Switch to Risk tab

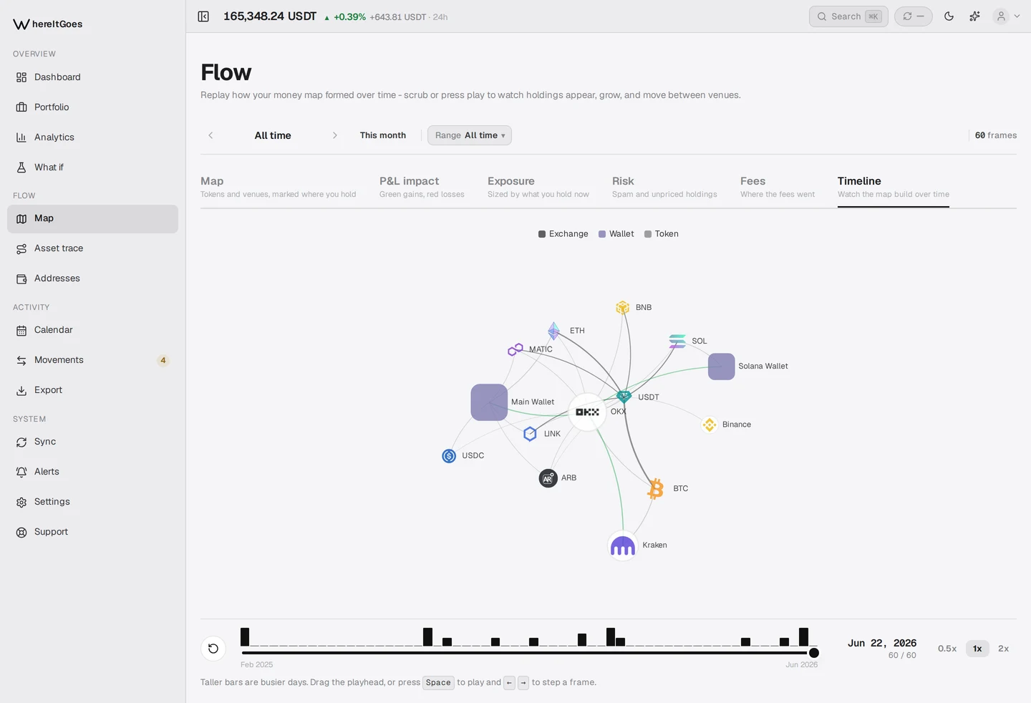[x=664, y=187]
